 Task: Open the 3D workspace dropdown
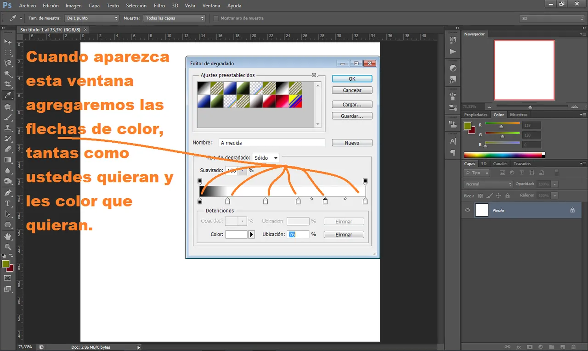coord(553,18)
